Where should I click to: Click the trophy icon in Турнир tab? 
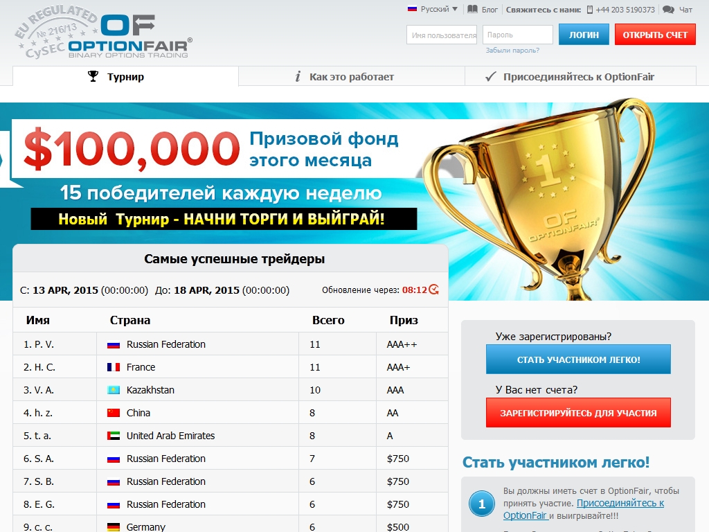pos(93,76)
